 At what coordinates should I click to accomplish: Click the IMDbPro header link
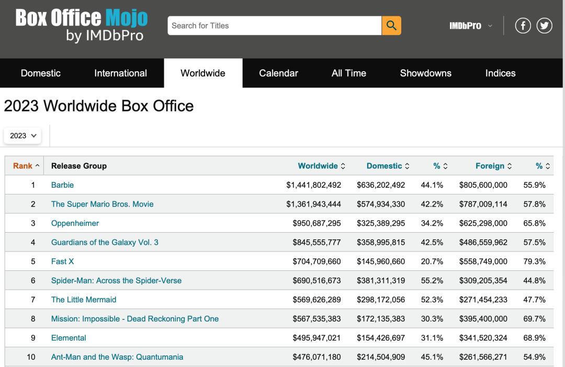point(465,26)
